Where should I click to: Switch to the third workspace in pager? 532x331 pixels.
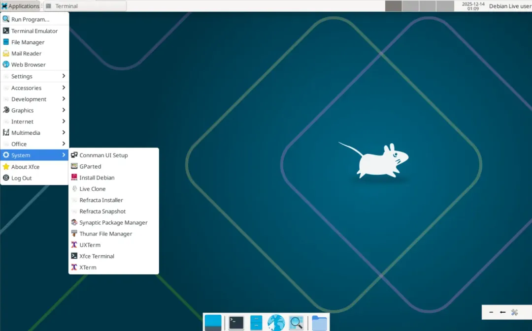pyautogui.click(x=428, y=6)
